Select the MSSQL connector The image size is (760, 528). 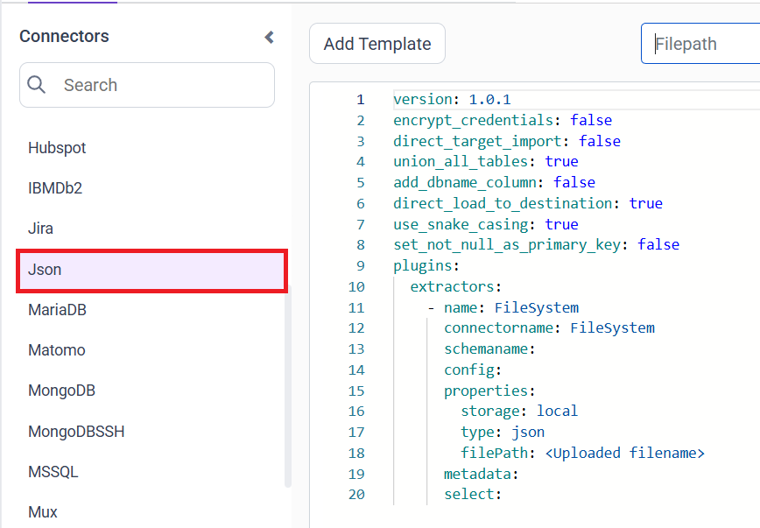pyautogui.click(x=54, y=472)
